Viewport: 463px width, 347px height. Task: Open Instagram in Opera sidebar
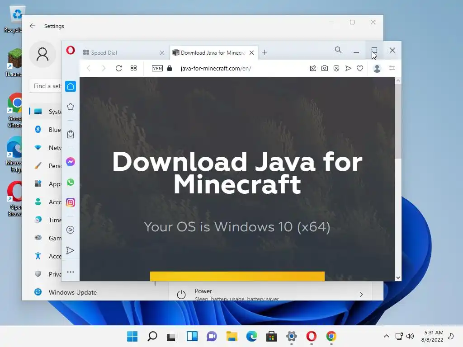(x=70, y=202)
